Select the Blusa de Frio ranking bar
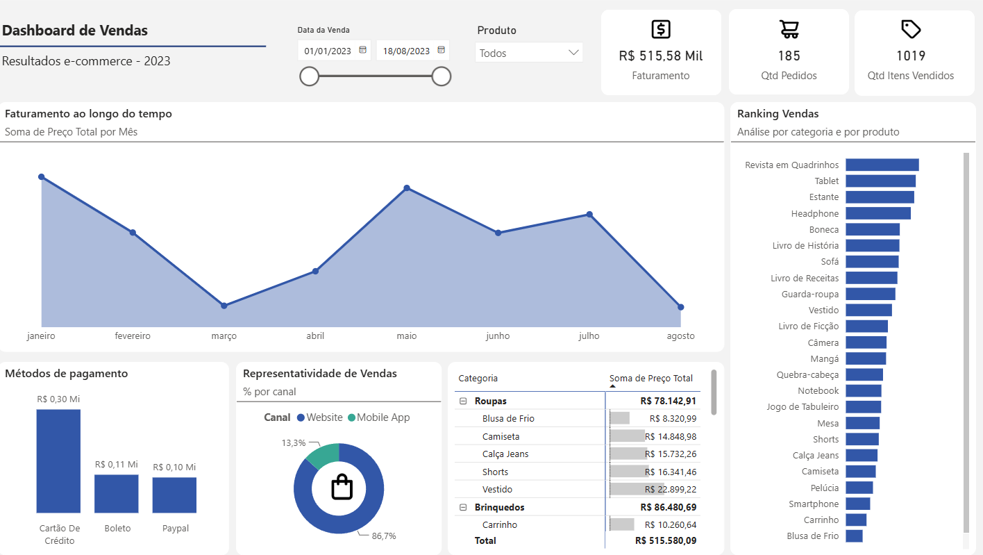The image size is (983, 555). click(x=854, y=536)
